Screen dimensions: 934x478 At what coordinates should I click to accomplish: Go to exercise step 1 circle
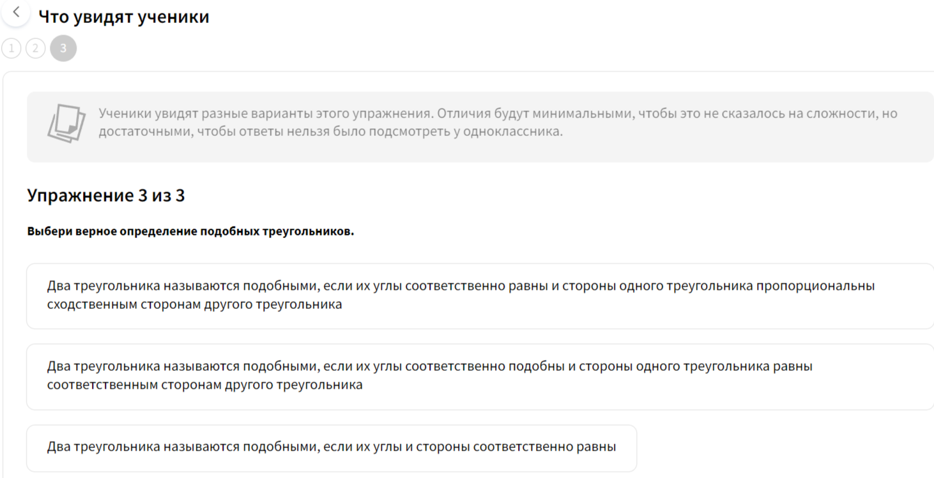point(11,49)
